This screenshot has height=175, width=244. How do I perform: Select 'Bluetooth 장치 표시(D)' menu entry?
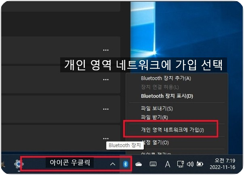click(167, 96)
